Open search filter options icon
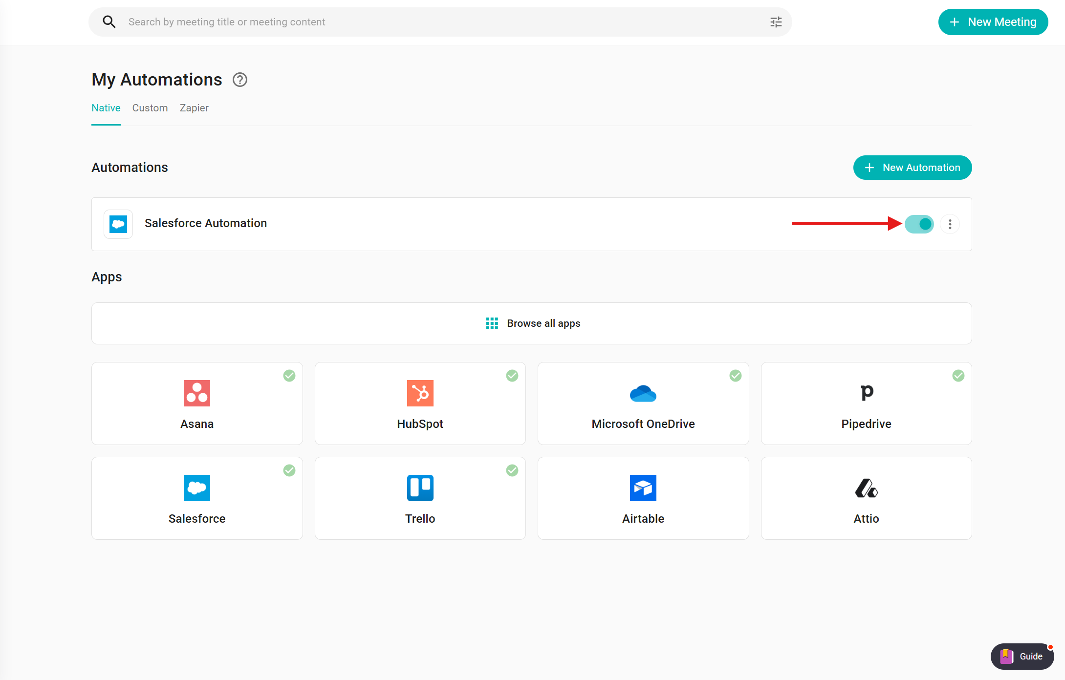The width and height of the screenshot is (1065, 680). 776,22
